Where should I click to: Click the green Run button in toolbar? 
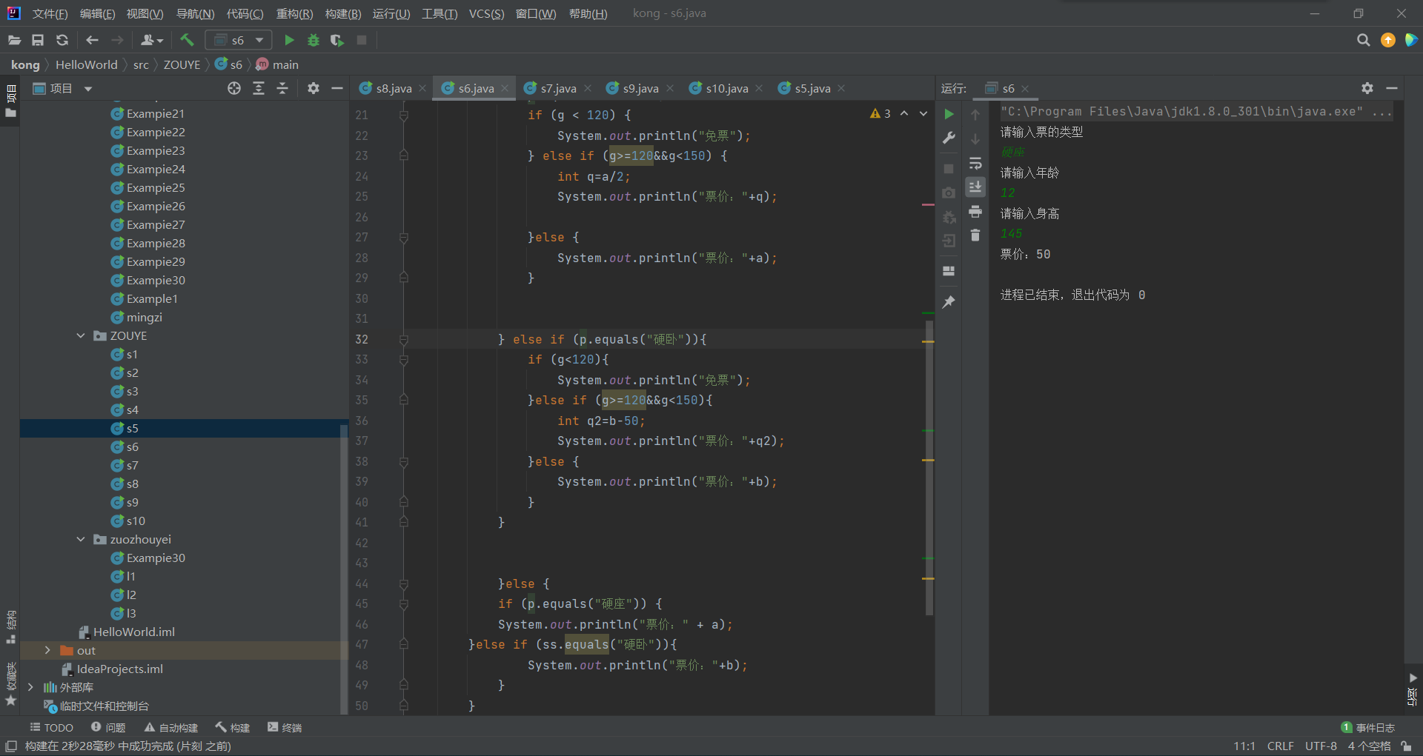coord(289,40)
